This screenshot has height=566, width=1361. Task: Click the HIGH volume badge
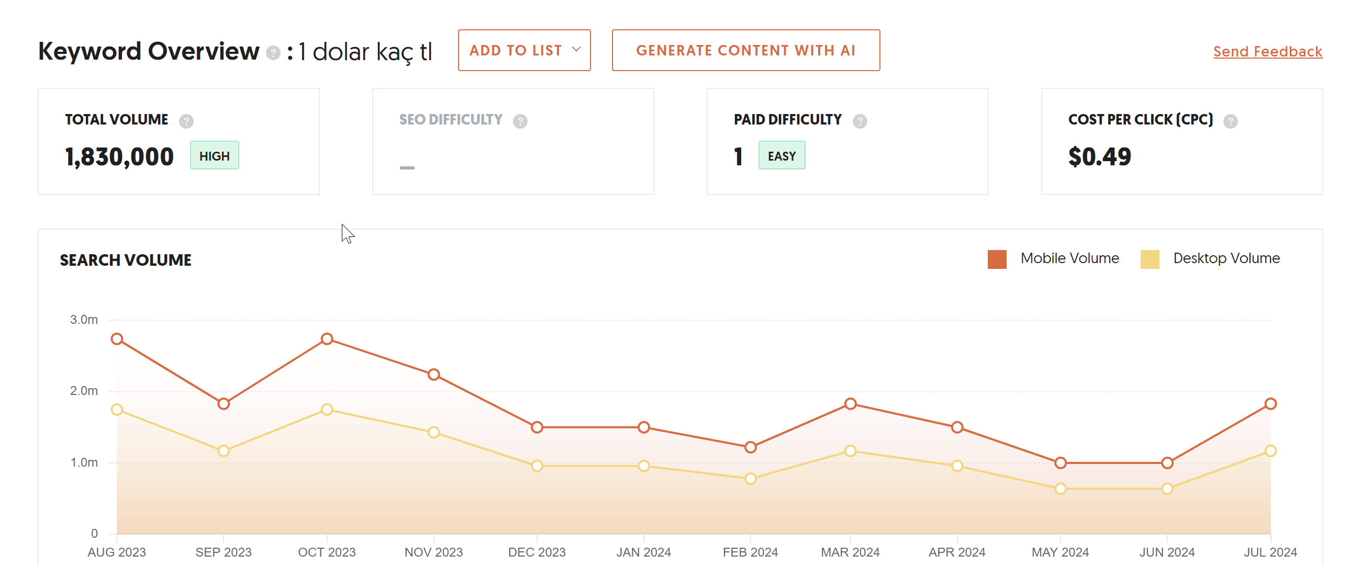click(215, 156)
